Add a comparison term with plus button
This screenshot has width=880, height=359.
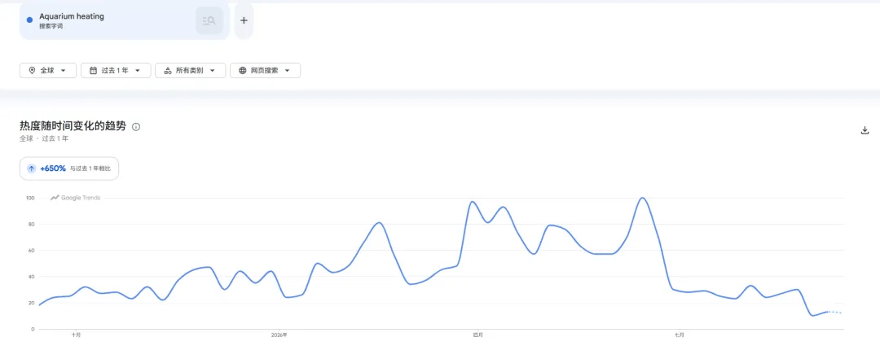(x=244, y=20)
